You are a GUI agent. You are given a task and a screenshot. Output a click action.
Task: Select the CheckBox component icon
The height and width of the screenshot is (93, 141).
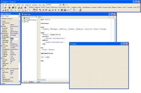coord(56,10)
